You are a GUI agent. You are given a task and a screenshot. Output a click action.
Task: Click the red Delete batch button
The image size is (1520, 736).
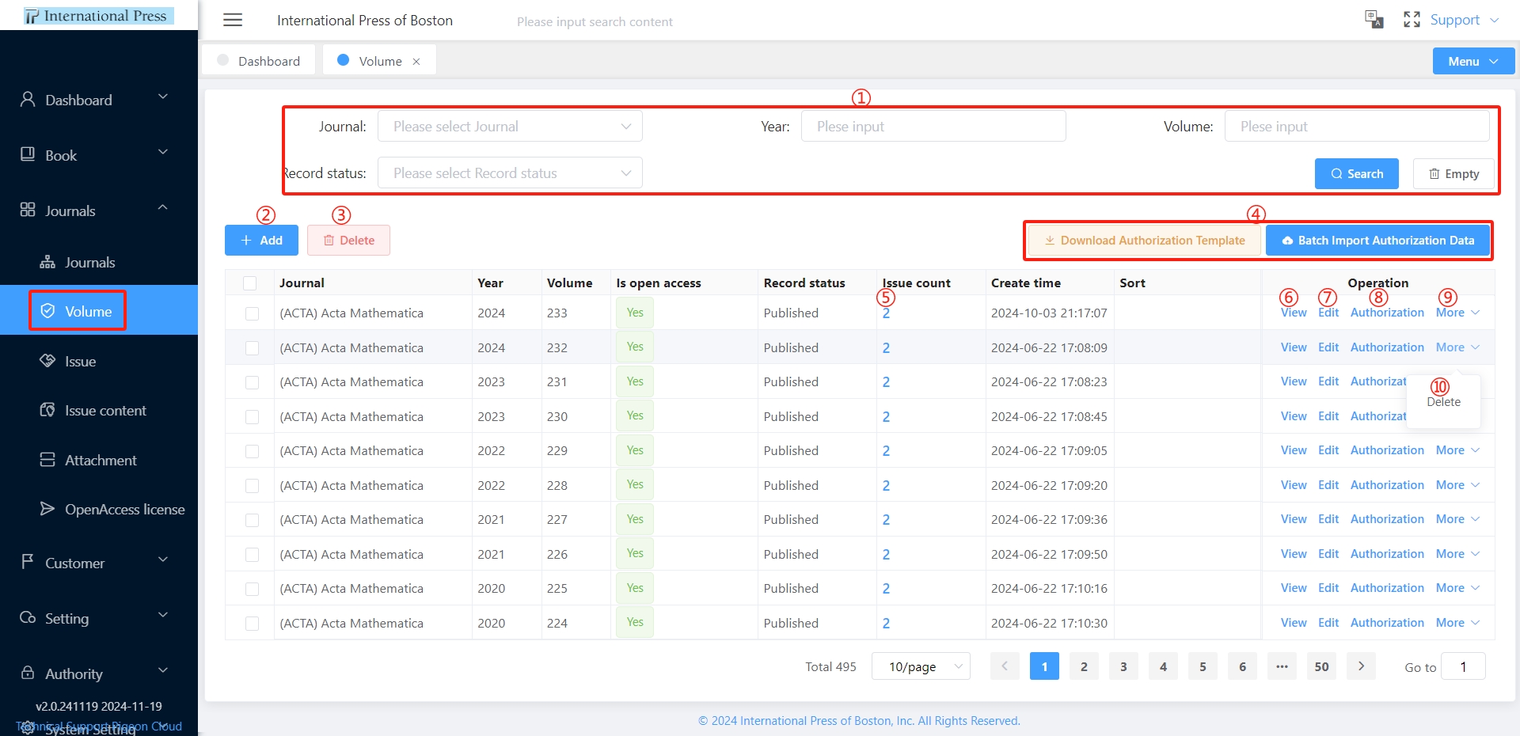click(x=348, y=240)
